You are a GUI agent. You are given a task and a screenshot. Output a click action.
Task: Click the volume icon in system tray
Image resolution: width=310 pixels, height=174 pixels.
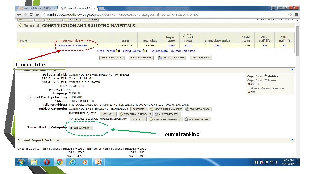point(277,162)
